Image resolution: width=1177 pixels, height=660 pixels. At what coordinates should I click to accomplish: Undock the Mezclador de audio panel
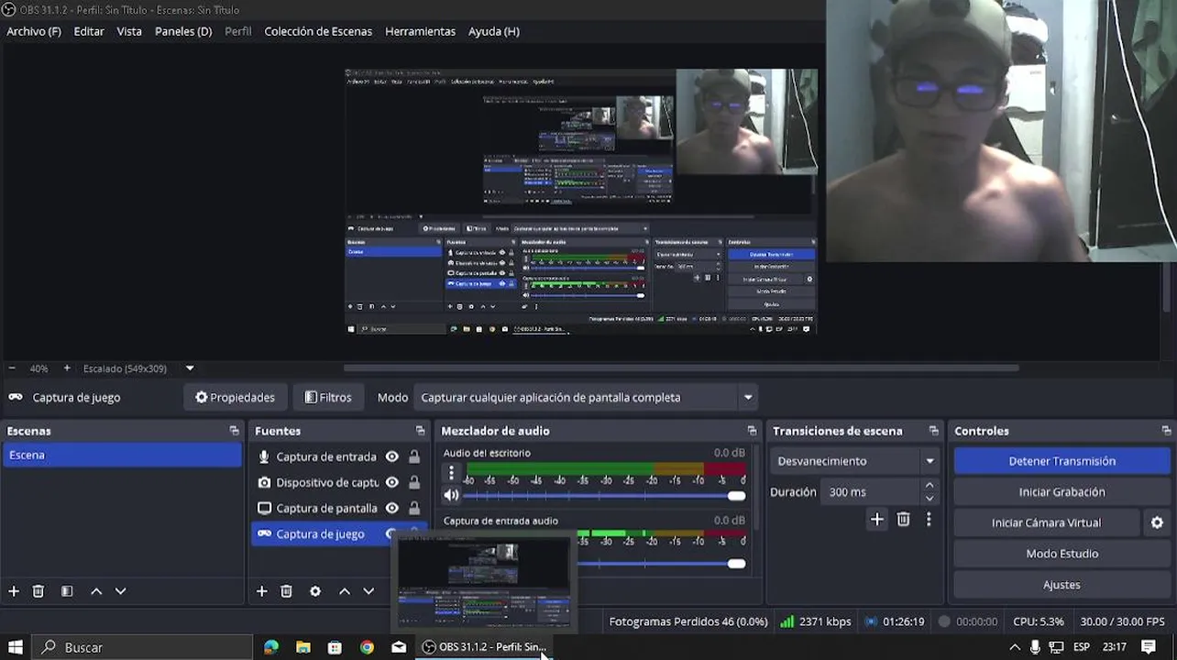pos(752,431)
